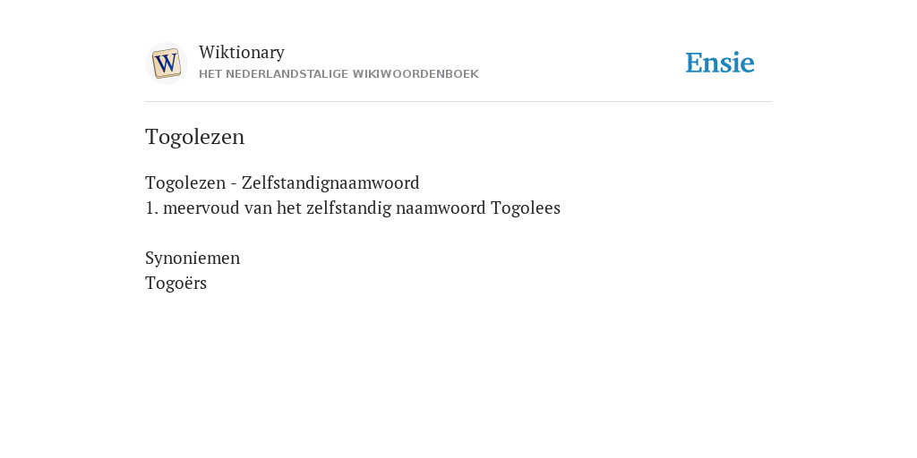This screenshot has width=917, height=458.
Task: Click lowercase het in the definition line
Action: coord(289,208)
